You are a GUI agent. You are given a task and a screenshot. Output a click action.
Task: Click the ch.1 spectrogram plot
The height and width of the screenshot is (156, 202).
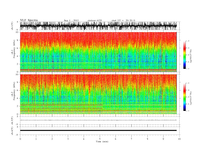[98, 52]
